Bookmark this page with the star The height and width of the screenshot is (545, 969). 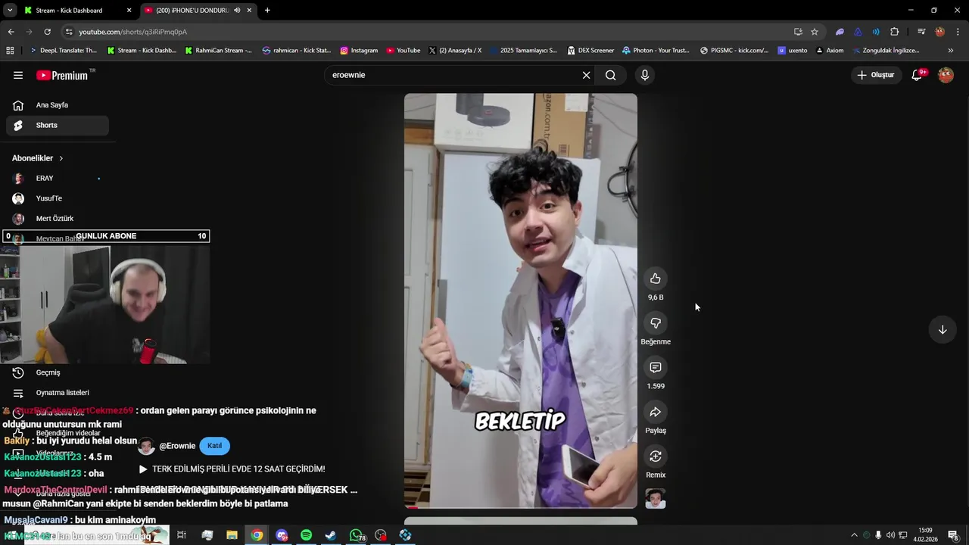pyautogui.click(x=815, y=32)
